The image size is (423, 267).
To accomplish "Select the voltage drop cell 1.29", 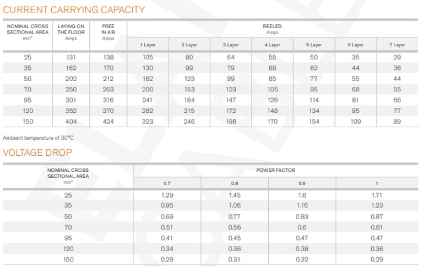I will (167, 195).
